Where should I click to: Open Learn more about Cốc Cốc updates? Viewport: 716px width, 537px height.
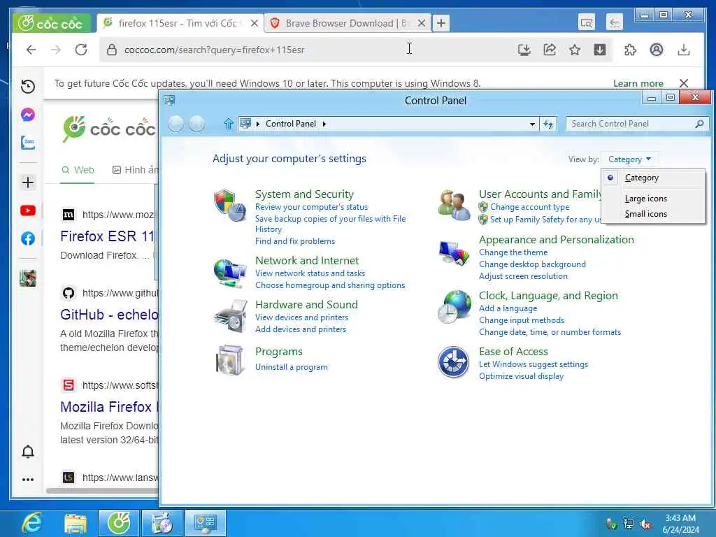tap(638, 83)
